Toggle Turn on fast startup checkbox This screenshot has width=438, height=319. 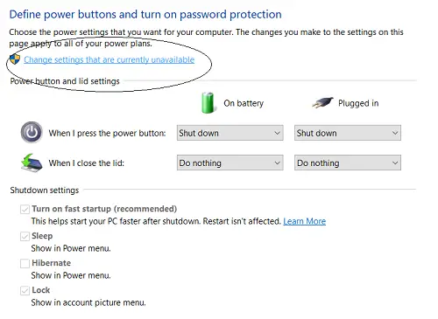tap(25, 209)
